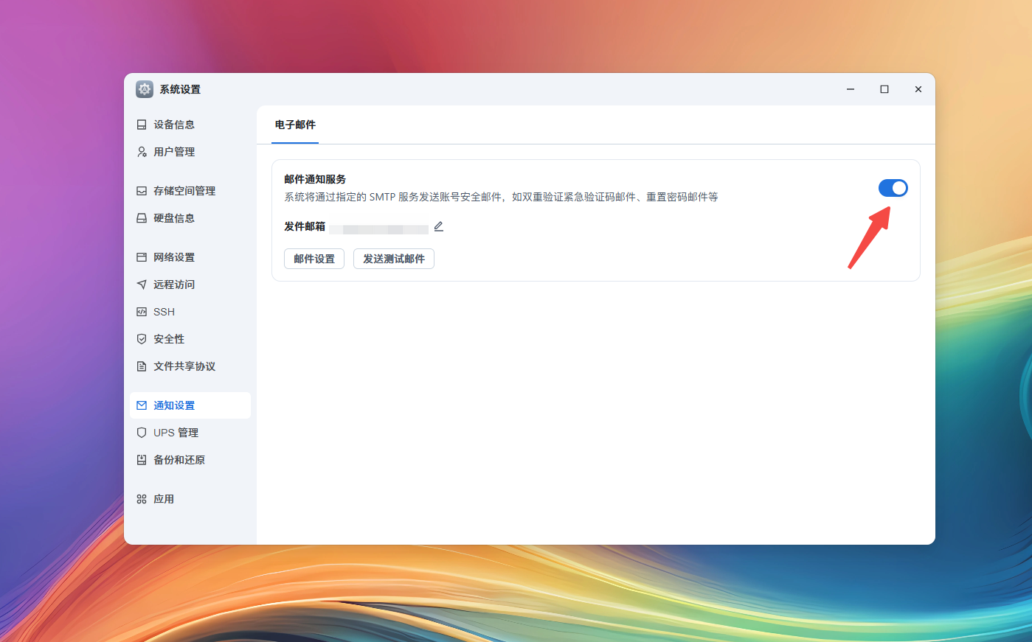The width and height of the screenshot is (1032, 642).
Task: Open UPS 管理 via the shield icon
Action: click(142, 432)
